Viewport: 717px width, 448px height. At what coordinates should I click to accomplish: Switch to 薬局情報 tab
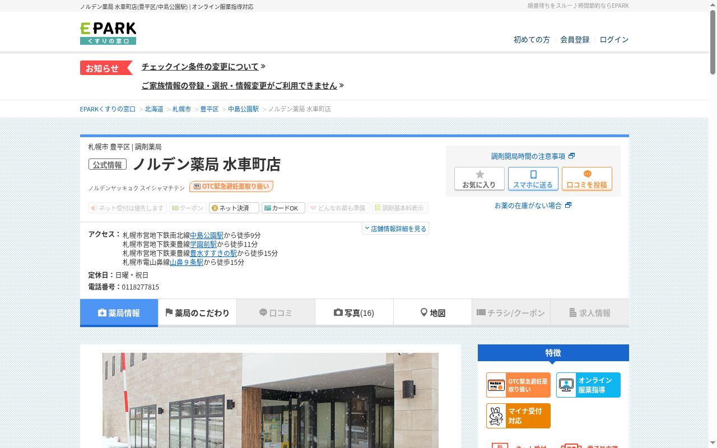[119, 312]
